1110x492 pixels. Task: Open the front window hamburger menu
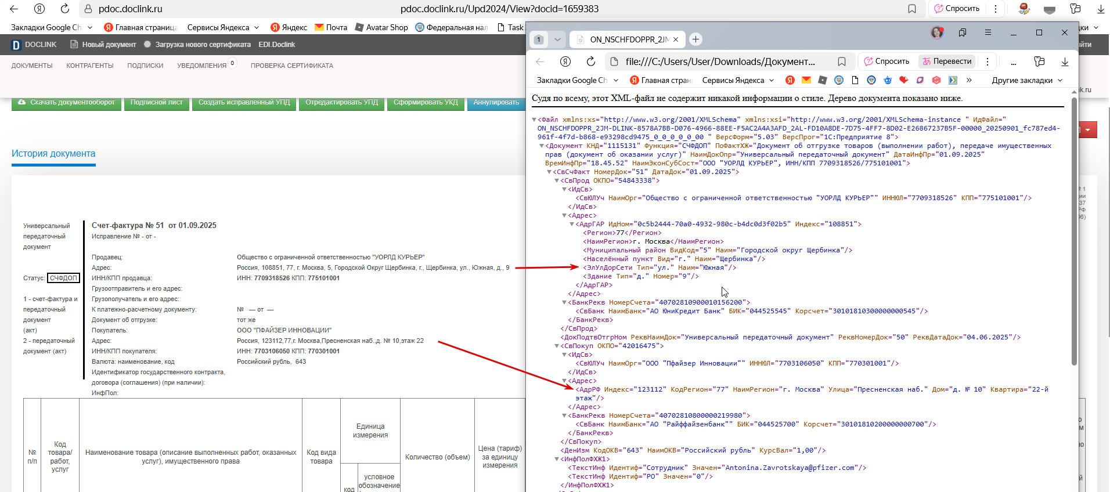(988, 32)
